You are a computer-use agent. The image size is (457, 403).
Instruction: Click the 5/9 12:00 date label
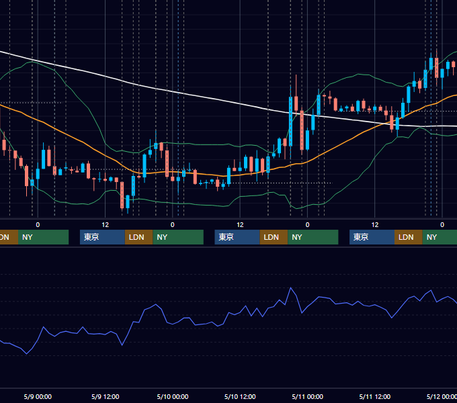106,396
